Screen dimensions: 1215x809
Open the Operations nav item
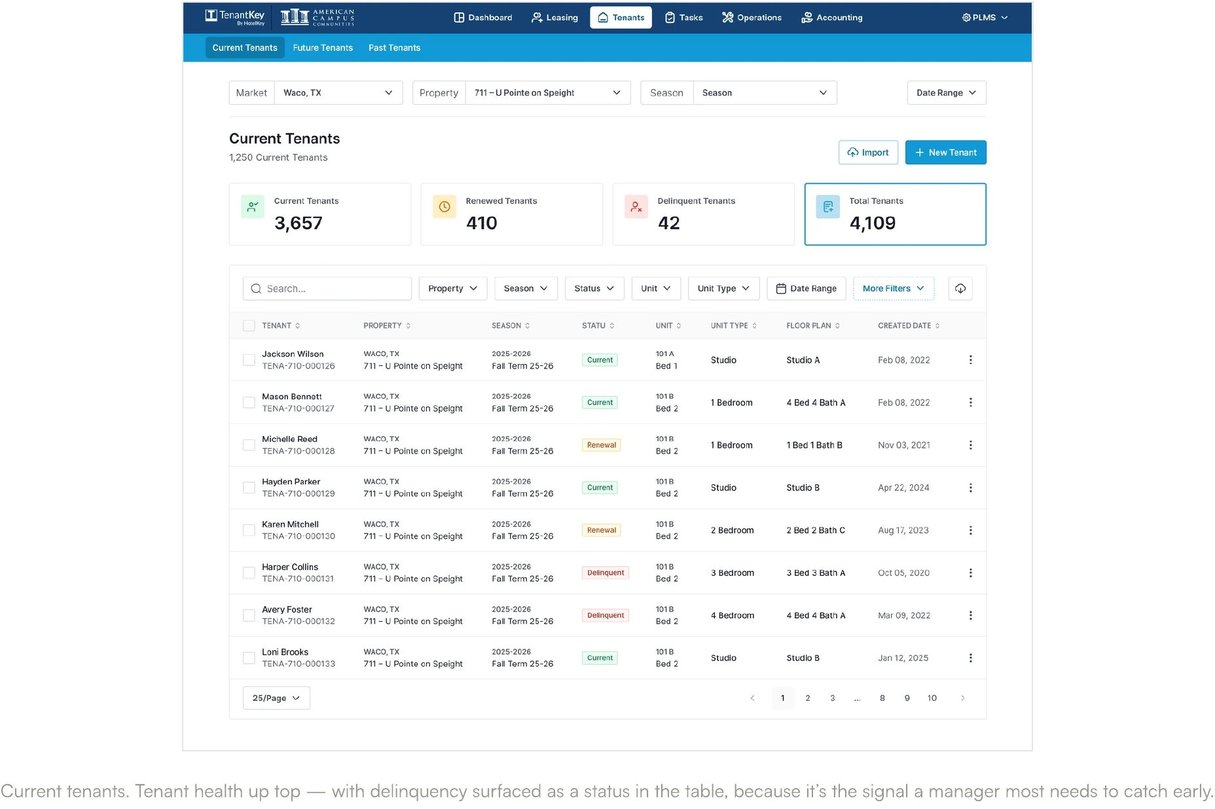click(752, 18)
